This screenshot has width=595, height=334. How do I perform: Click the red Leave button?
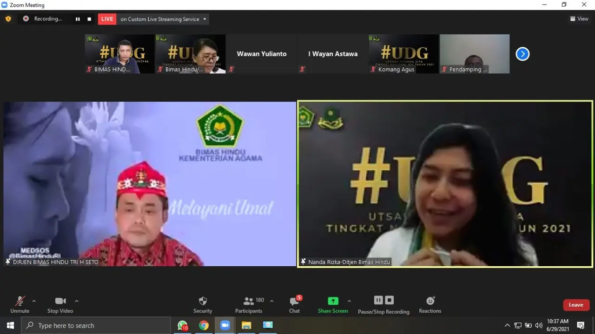click(576, 305)
